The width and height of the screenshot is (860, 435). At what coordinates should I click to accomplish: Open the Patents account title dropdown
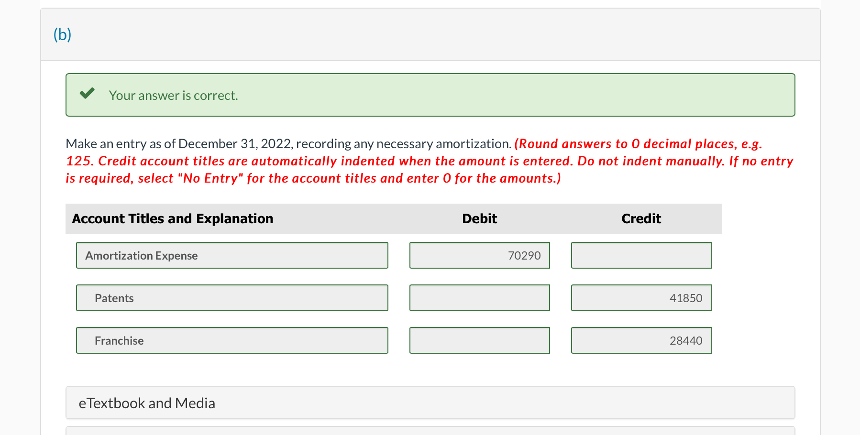tap(232, 298)
